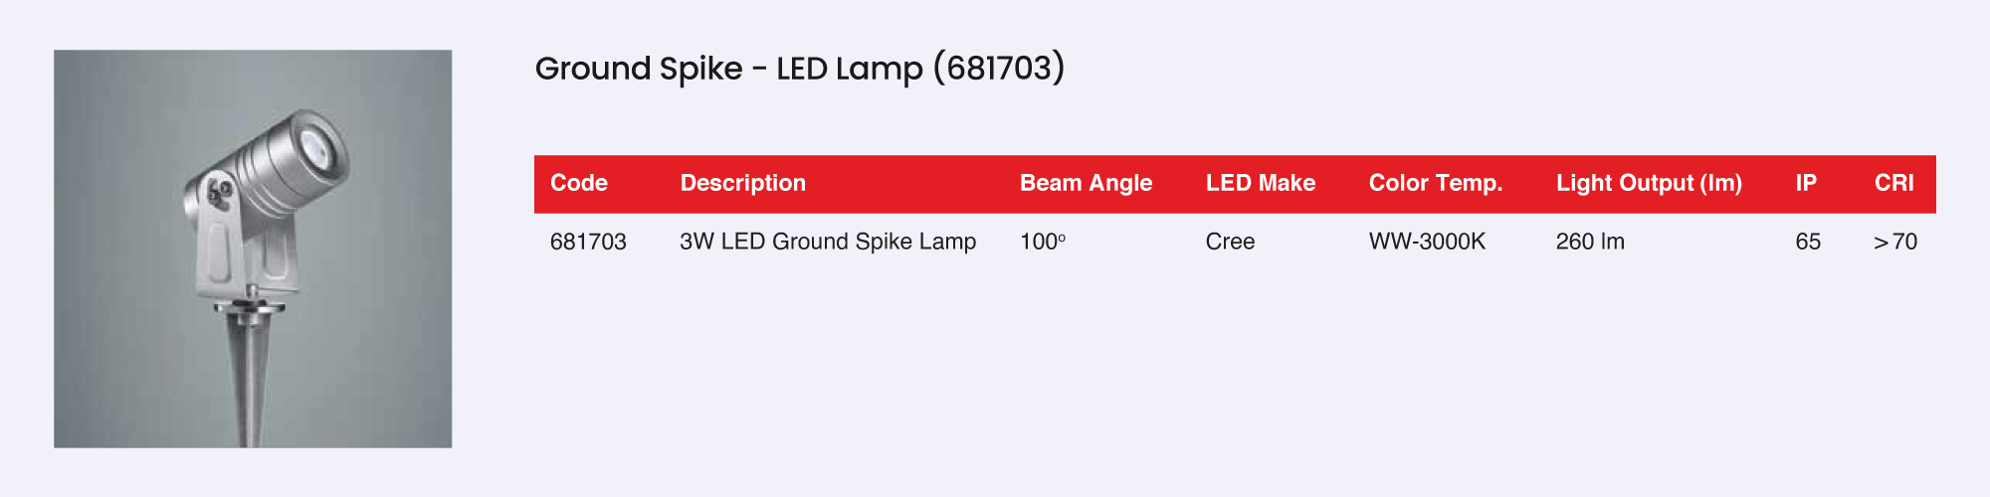Select the LED Make column header
The width and height of the screenshot is (1990, 497).
[x=1260, y=183]
